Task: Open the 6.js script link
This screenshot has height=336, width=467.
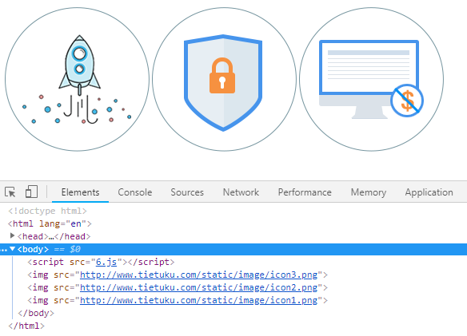Action: pyautogui.click(x=106, y=262)
